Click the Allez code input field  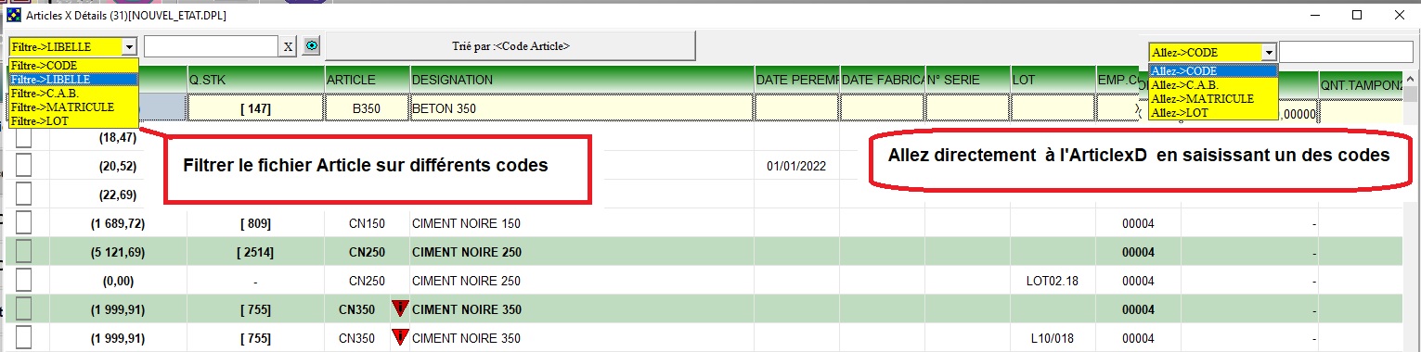click(x=1347, y=52)
